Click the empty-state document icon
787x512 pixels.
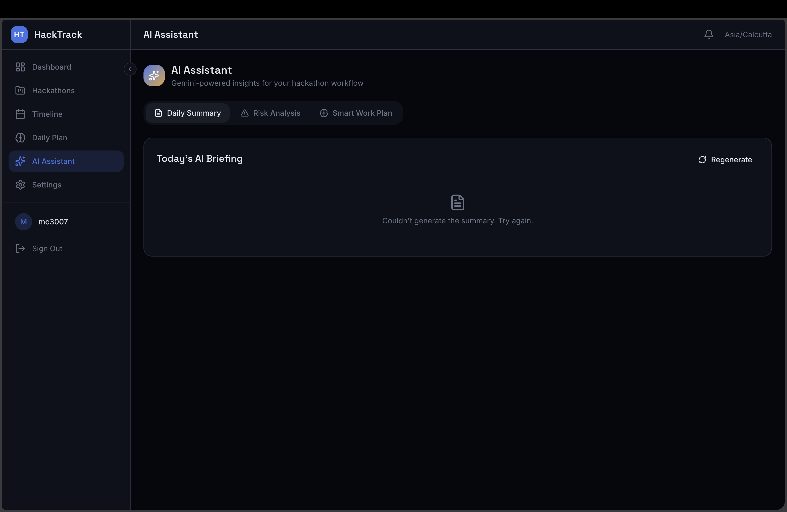point(458,202)
